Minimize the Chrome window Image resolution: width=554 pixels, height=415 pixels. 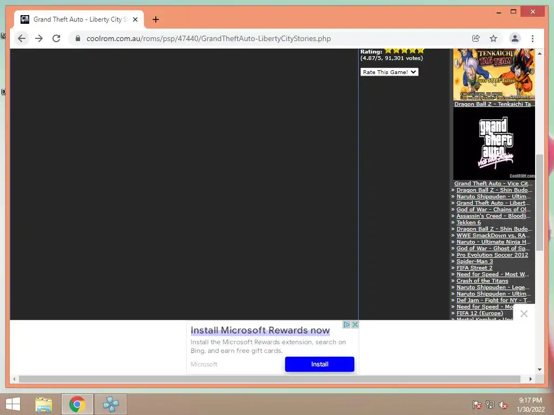click(x=498, y=12)
